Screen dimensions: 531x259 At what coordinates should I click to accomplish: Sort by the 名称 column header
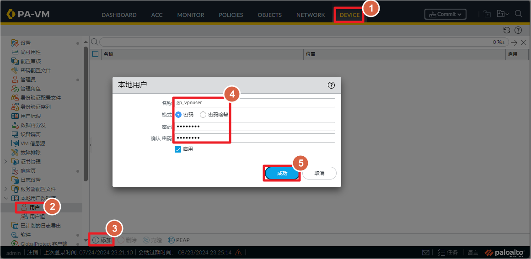pos(202,54)
